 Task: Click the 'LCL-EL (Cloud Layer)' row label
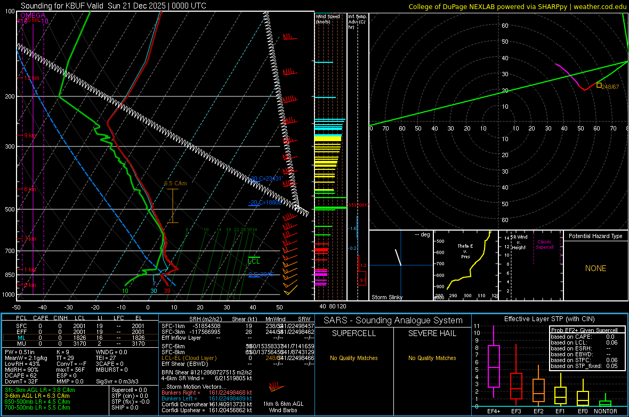click(189, 358)
